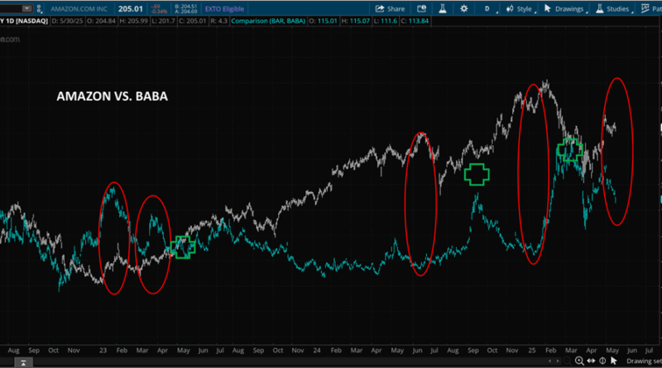Viewport: 662px width, 368px height.
Task: Click the EXTO Eligible label
Action: (224, 9)
